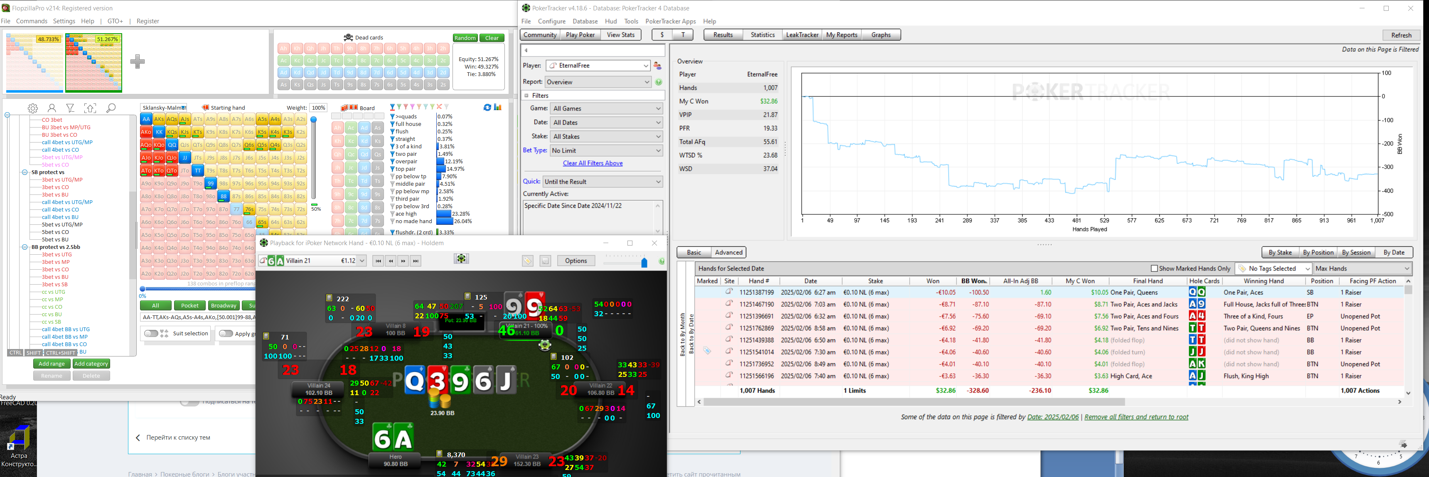Open the Bet Type dropdown showing No Limit
Viewport: 1429px width, 477px height.
tap(606, 150)
